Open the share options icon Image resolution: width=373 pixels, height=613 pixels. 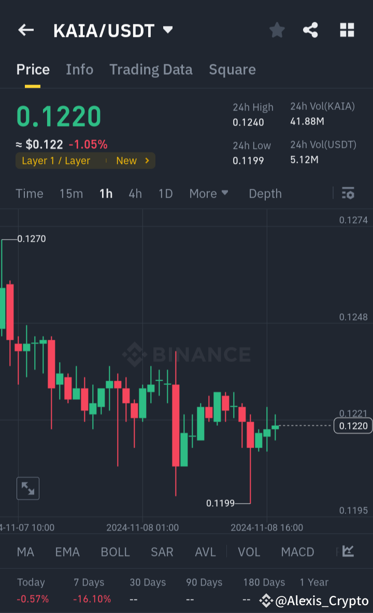(x=310, y=30)
